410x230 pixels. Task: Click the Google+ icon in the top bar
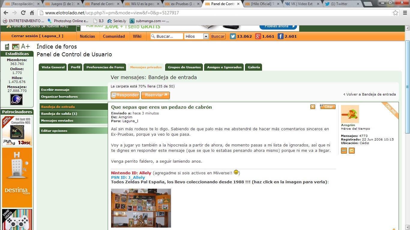tap(257, 36)
